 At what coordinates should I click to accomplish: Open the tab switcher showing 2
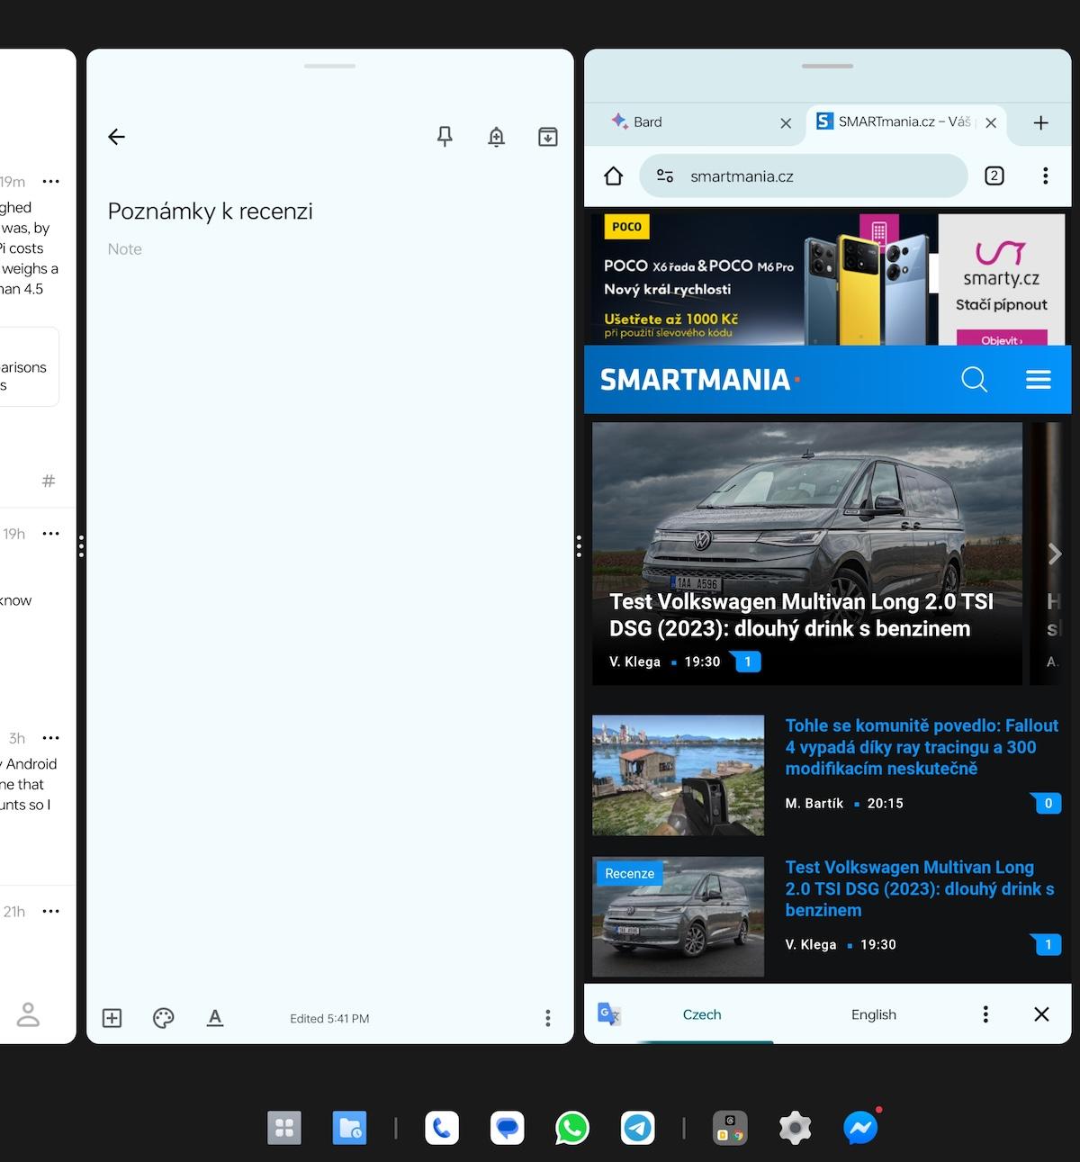click(994, 176)
